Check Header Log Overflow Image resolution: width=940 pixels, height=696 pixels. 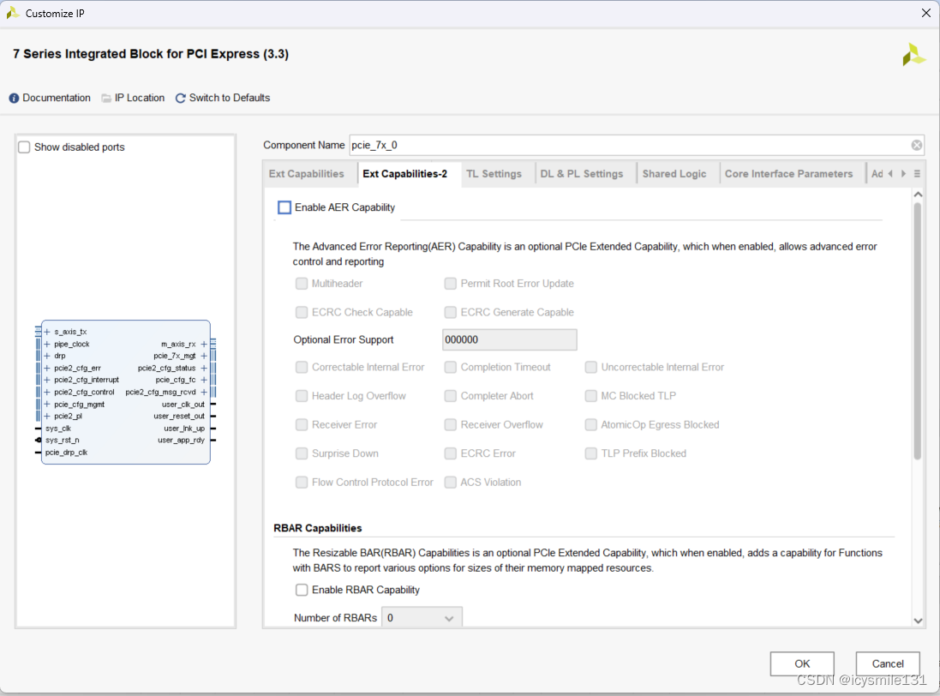(302, 396)
